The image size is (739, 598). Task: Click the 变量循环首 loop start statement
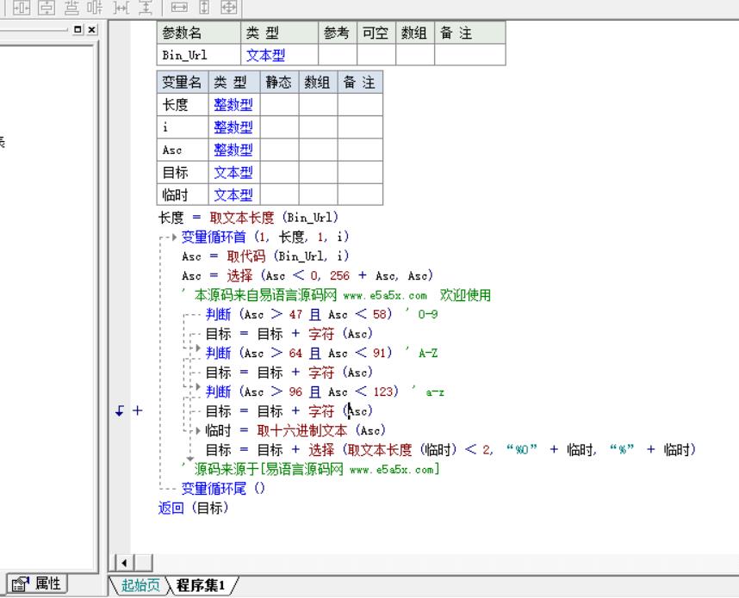[265, 237]
